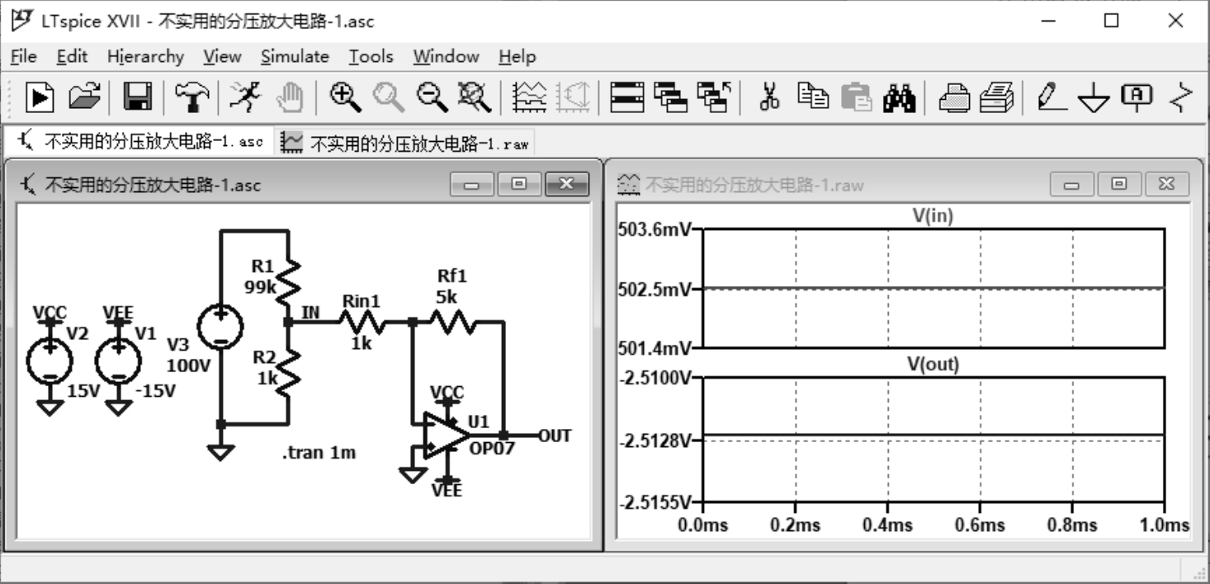Open the File menu
Screen dimensions: 1210x584
[x=23, y=56]
